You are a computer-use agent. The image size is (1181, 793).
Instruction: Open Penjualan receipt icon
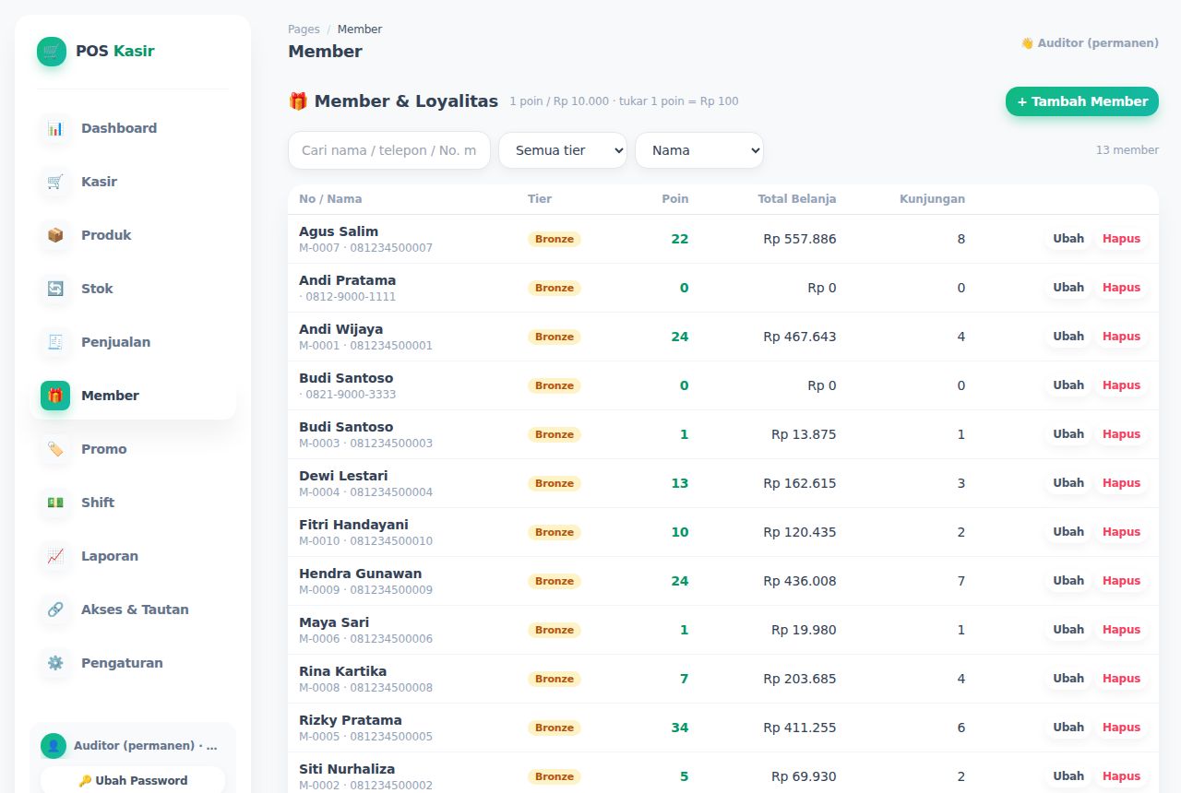tap(55, 342)
